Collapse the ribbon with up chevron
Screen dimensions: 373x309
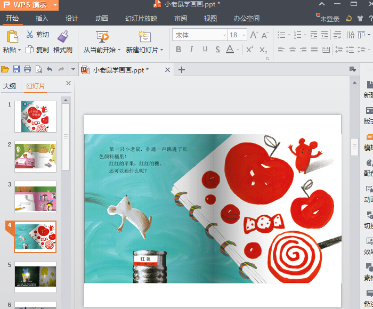point(322,4)
